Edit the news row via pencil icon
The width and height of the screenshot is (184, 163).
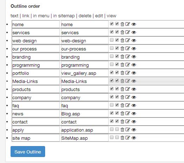click(x=128, y=113)
